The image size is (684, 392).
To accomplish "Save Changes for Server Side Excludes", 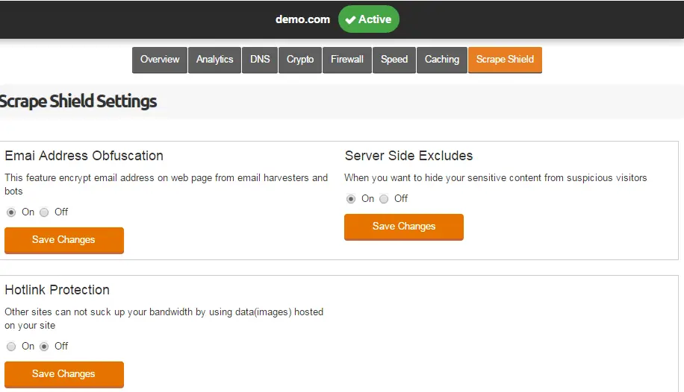I will pos(404,227).
